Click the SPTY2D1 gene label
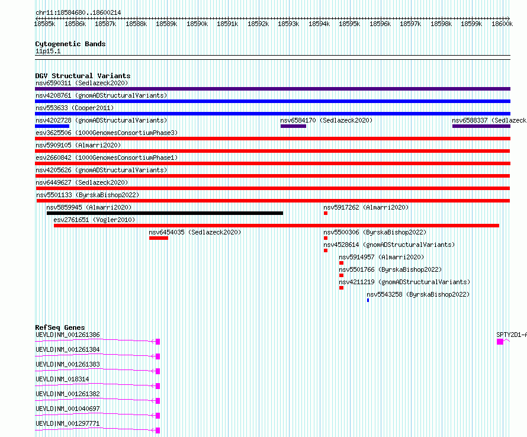 pyautogui.click(x=512, y=335)
